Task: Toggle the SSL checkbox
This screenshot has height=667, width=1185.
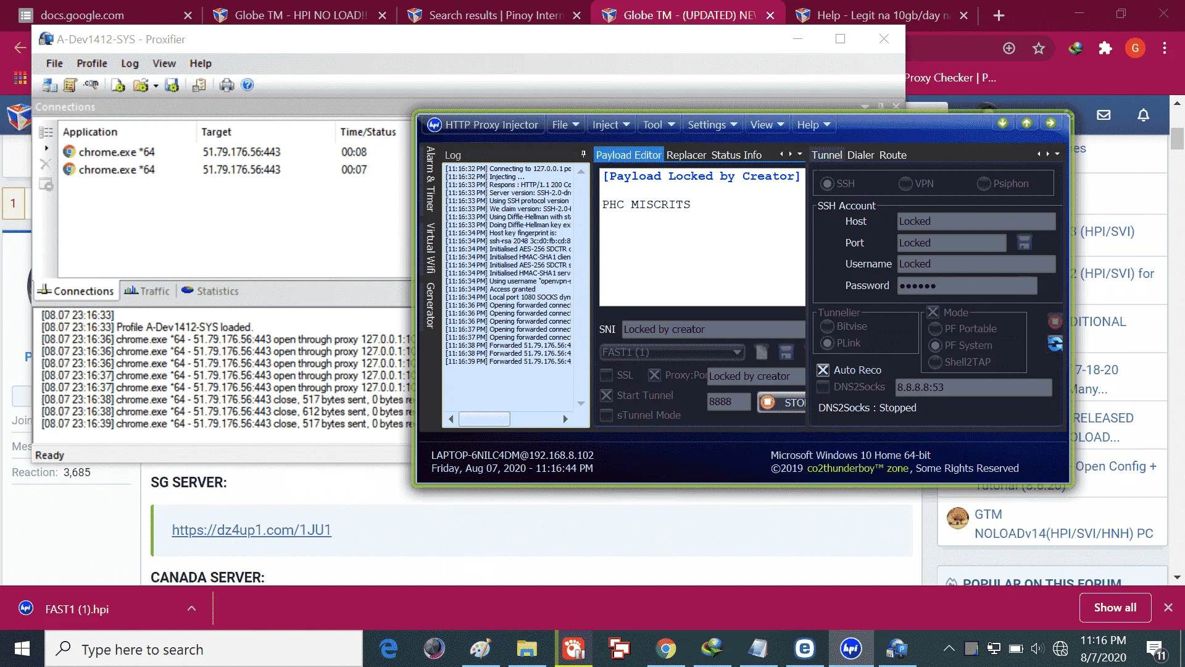Action: (607, 375)
